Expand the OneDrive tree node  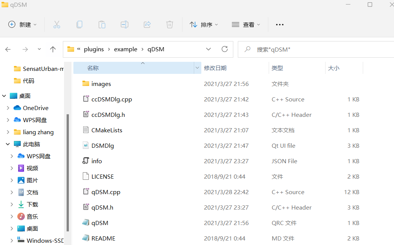pyautogui.click(x=8, y=108)
